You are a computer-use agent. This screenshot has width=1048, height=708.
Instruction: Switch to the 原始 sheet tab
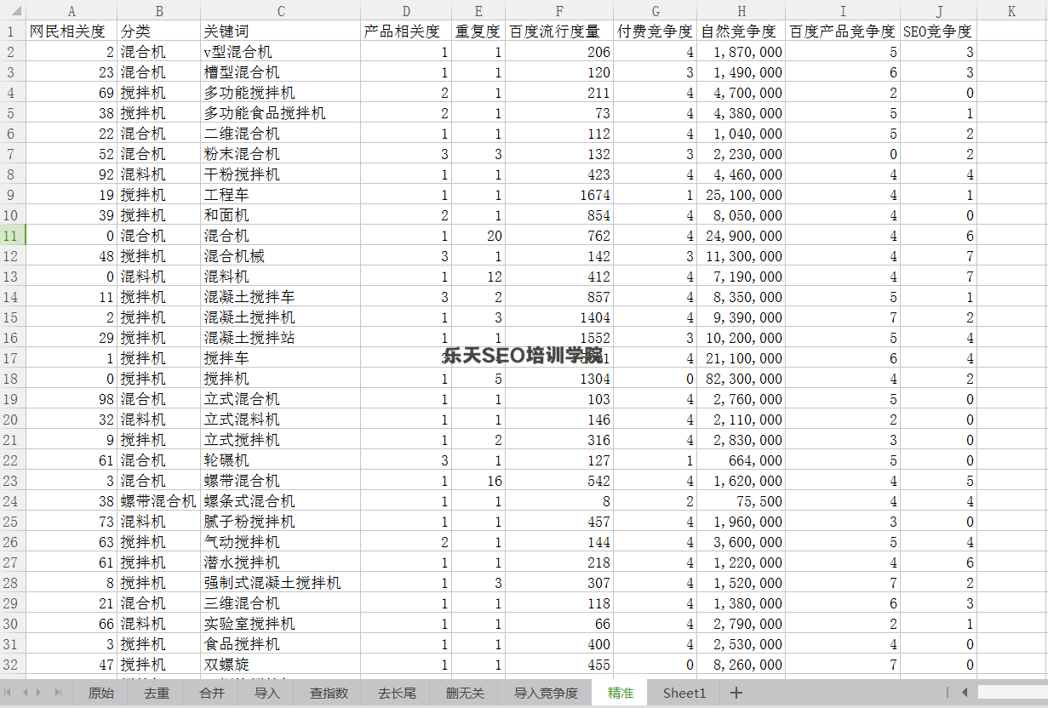pyautogui.click(x=100, y=693)
